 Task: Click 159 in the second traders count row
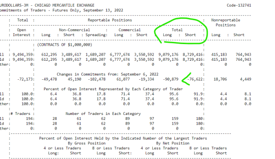click(x=175, y=123)
